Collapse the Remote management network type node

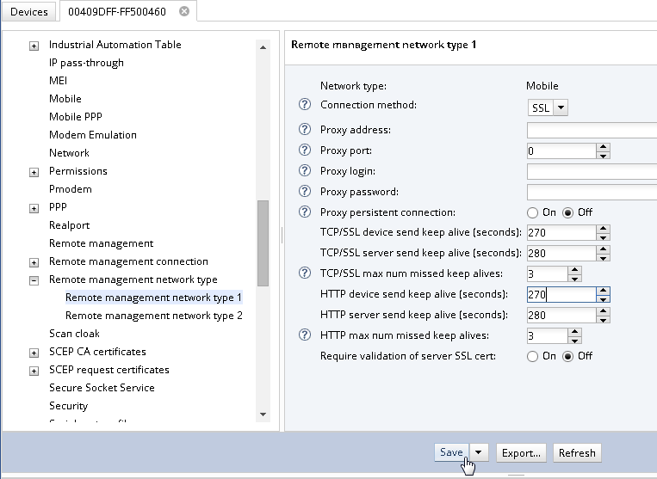click(x=34, y=280)
